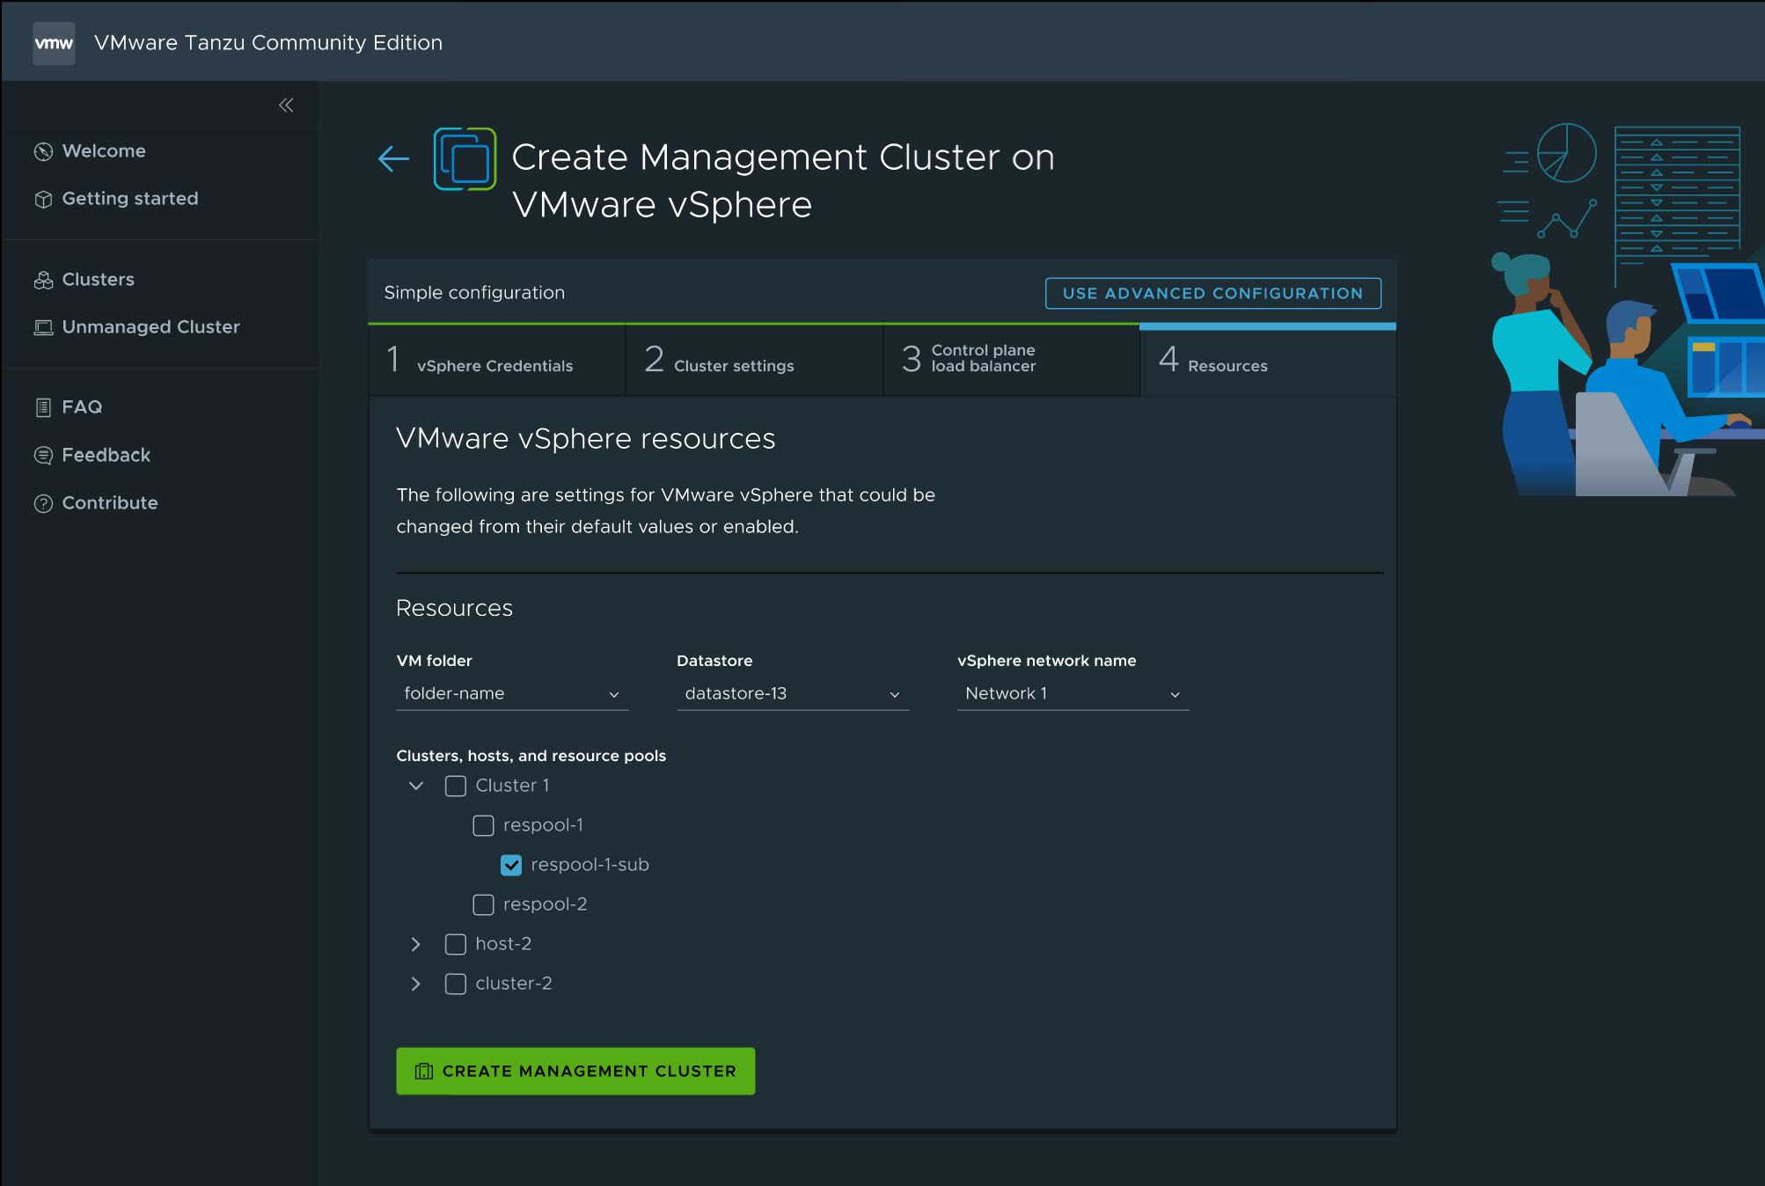Click the Welcome compass icon
Image resolution: width=1765 pixels, height=1186 pixels.
point(43,151)
